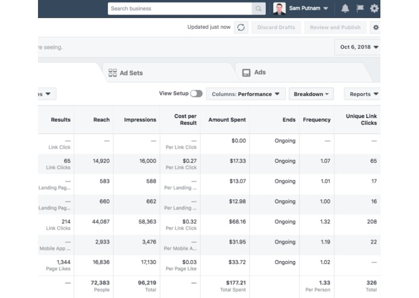The height and width of the screenshot is (298, 419).
Task: Click the 14,920 reach value
Action: [x=101, y=161]
